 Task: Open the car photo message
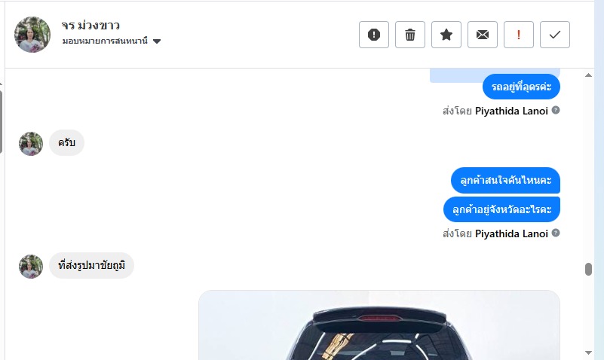pos(379,325)
